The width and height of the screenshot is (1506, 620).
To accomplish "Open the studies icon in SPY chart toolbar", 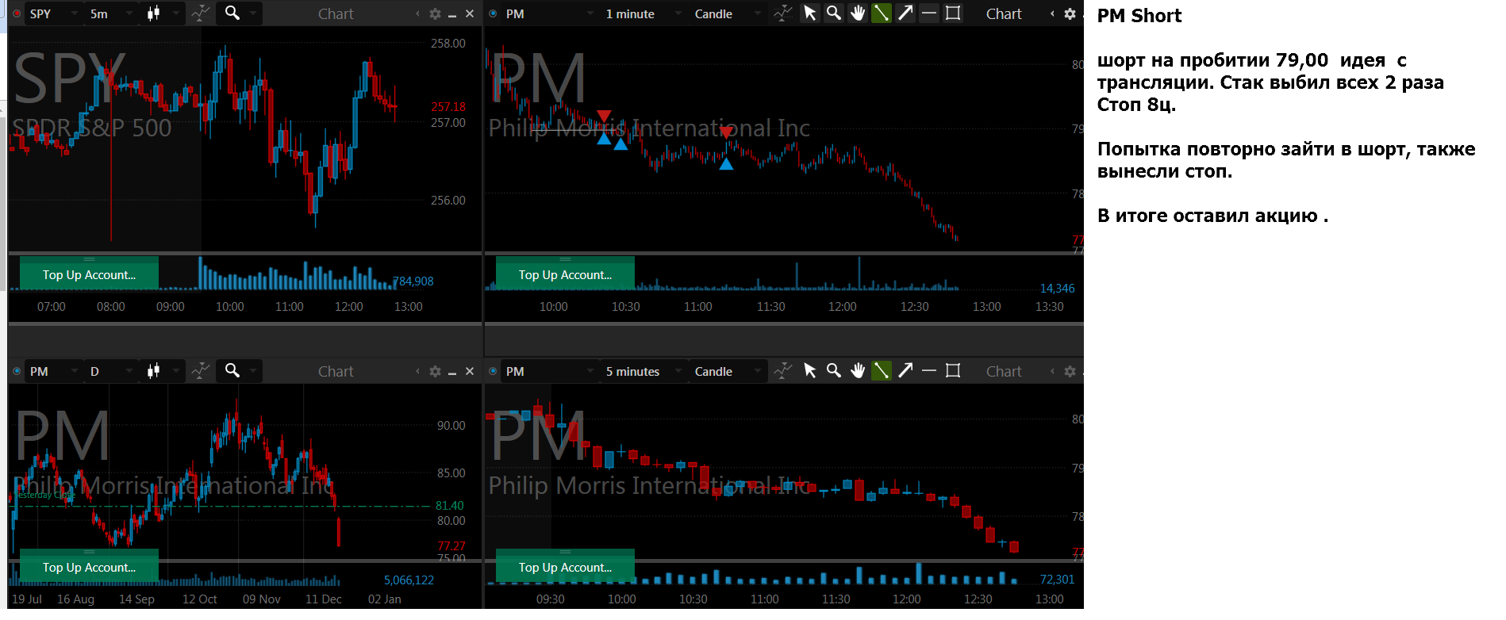I will pyautogui.click(x=201, y=13).
